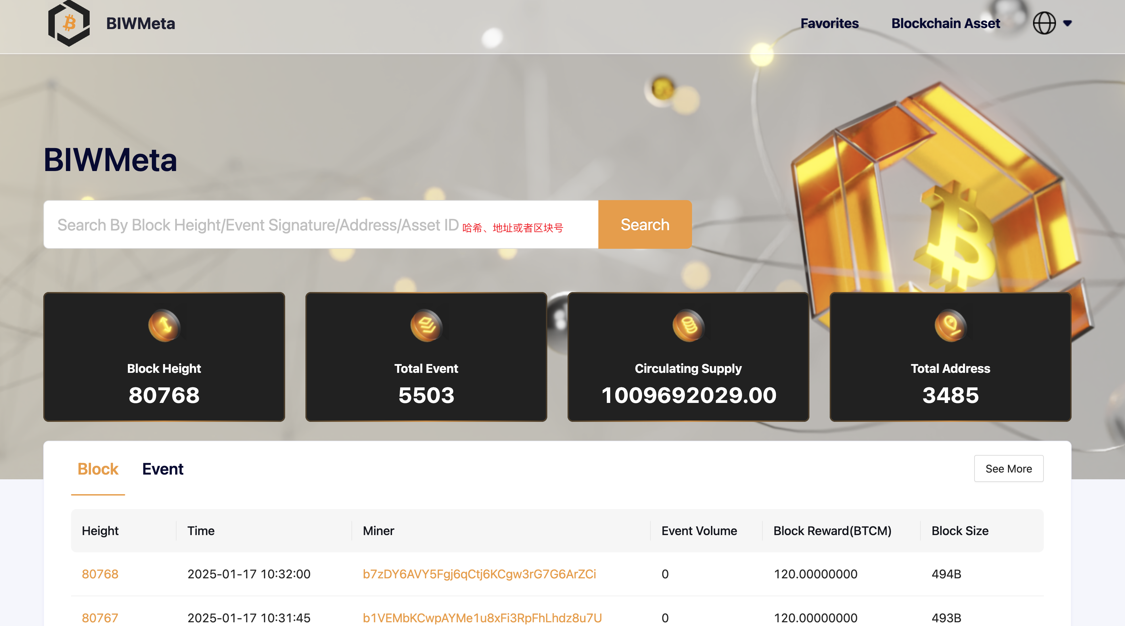Image resolution: width=1125 pixels, height=626 pixels.
Task: Open block height 80767 link
Action: (100, 618)
